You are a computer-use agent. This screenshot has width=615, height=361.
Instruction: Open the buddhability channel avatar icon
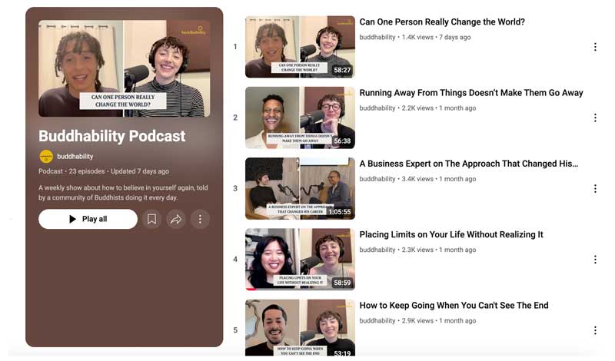pyautogui.click(x=46, y=157)
